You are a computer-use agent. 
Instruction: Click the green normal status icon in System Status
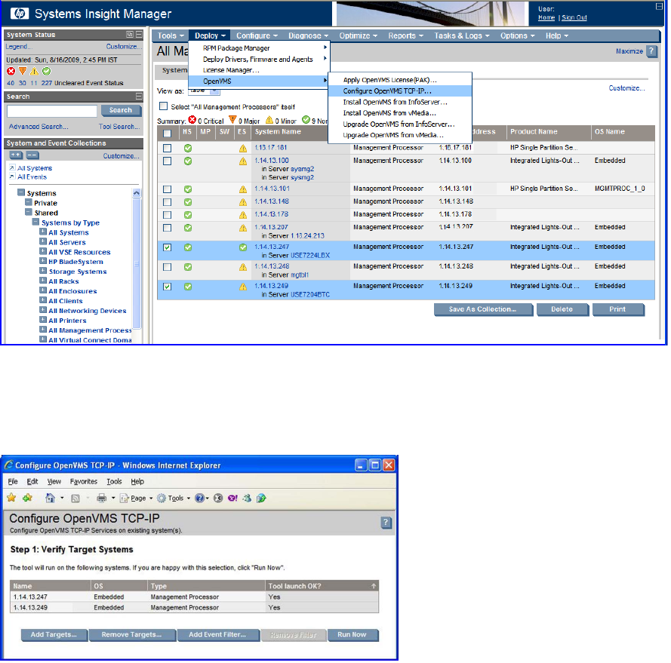(46, 71)
